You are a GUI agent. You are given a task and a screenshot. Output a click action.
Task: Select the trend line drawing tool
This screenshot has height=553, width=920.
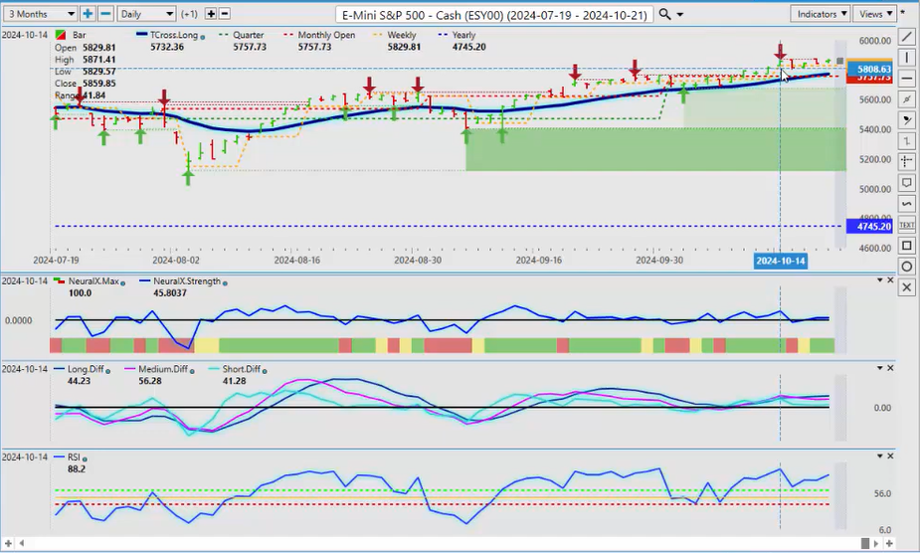click(906, 37)
